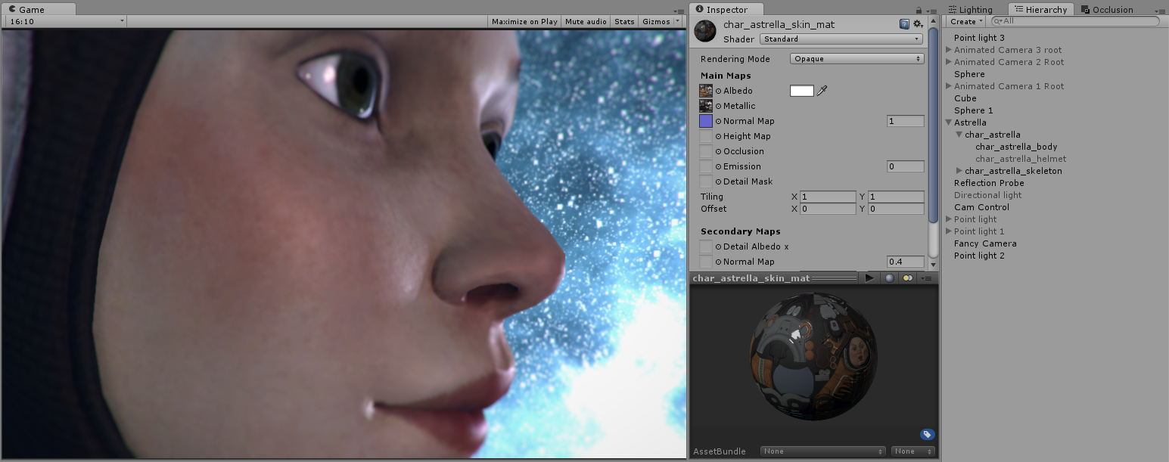Click the Inspector vertical scrollbar

click(x=933, y=125)
